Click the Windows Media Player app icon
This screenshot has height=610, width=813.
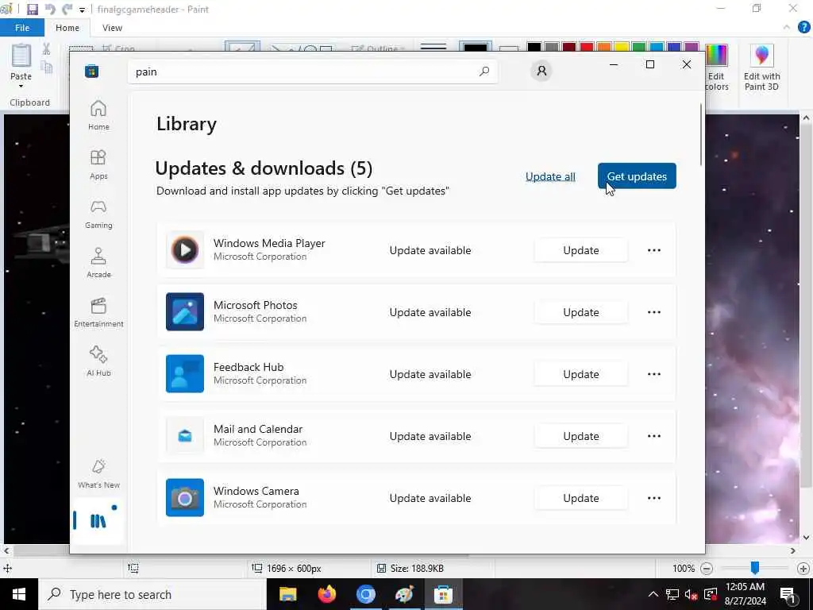click(185, 250)
